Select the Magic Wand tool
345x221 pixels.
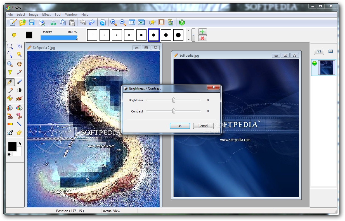(x=19, y=54)
